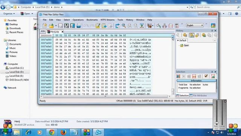Click the Edit notepad-with-pencil toolbar icon
241x136 pixels.
pos(98,26)
